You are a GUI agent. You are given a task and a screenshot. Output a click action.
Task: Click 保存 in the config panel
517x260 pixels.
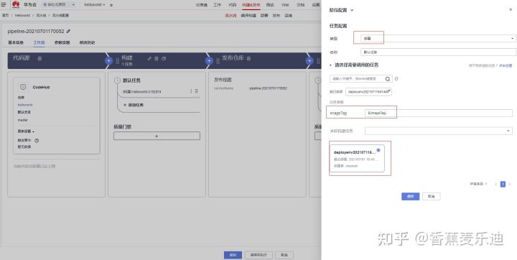410,196
